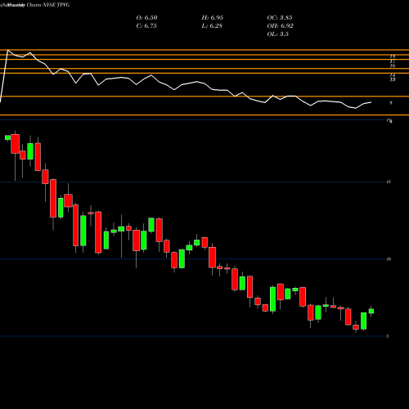This screenshot has width=409, height=409.
Task: Select the high value H: 6.95
Action: [213, 18]
